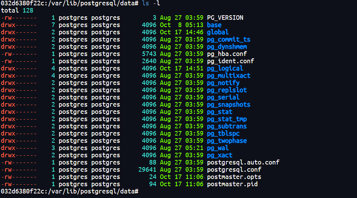Click permissions string of PG_VERSION row
Viewport: 357px width, 198px height.
tap(19, 18)
